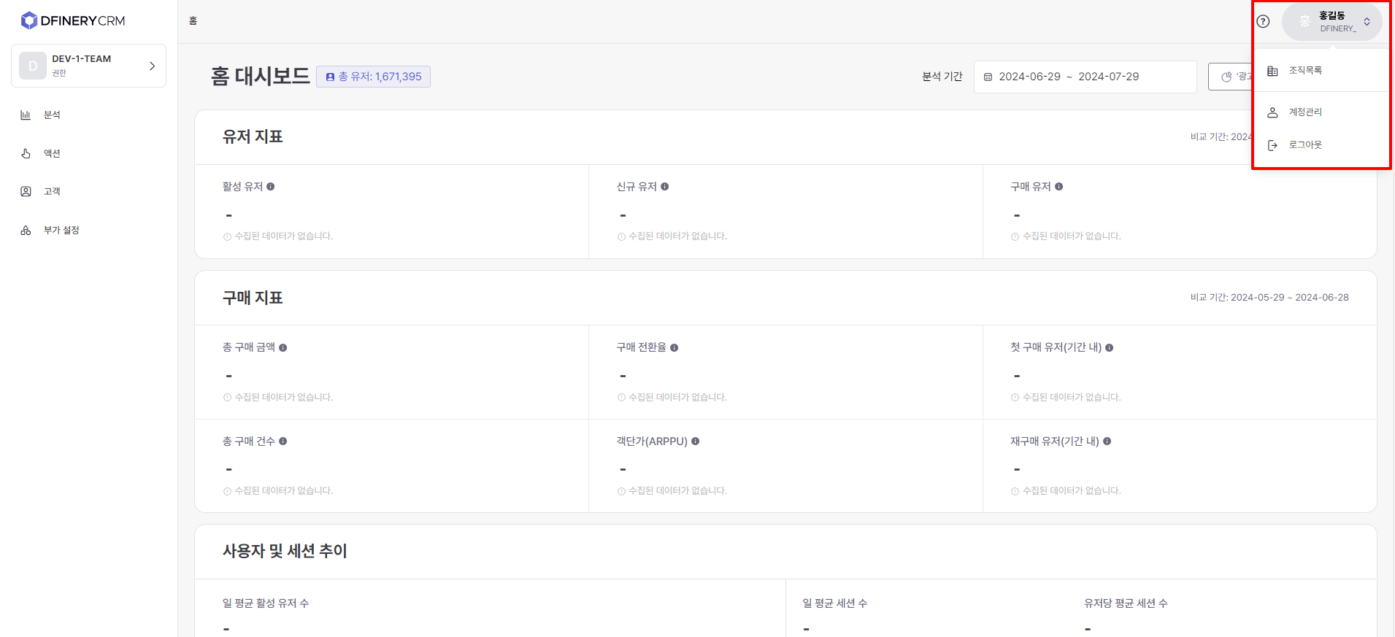Click the info icon beside 총 구매 금액
Screen dimensions: 1395x637
tap(283, 348)
